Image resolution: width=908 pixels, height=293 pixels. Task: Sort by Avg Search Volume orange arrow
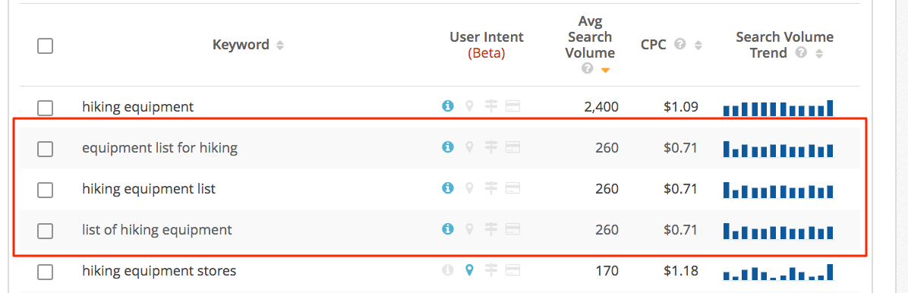point(606,70)
